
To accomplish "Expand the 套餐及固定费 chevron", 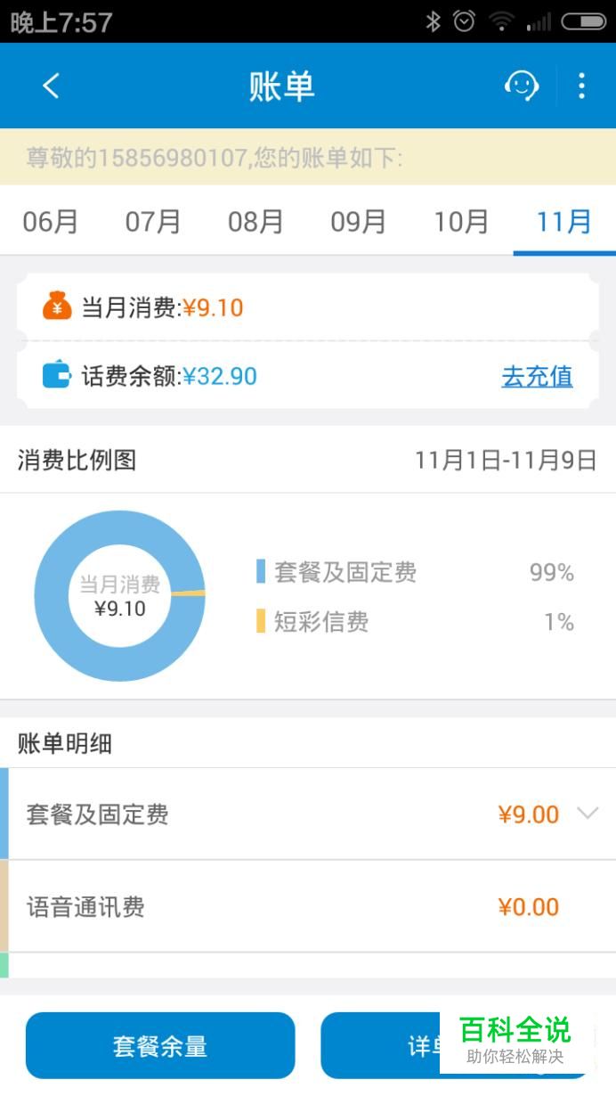I will click(x=588, y=813).
